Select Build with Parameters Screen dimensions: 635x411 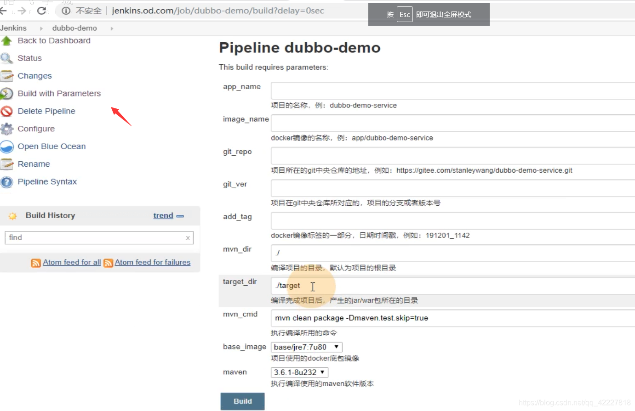[59, 94]
